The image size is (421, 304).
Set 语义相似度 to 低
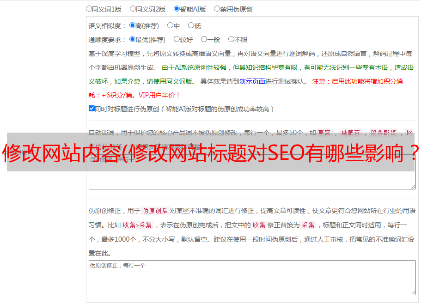[x=191, y=25]
